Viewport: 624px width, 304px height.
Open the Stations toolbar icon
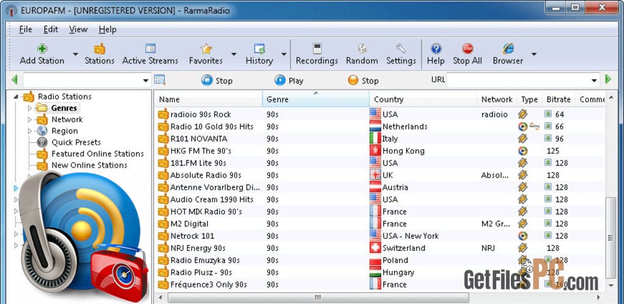click(100, 49)
